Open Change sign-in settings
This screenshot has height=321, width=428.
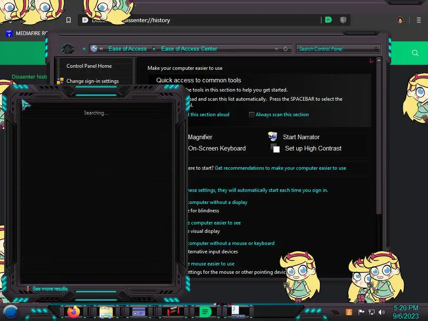[x=92, y=81]
